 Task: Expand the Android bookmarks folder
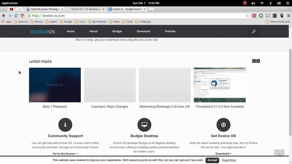(x=21, y=22)
